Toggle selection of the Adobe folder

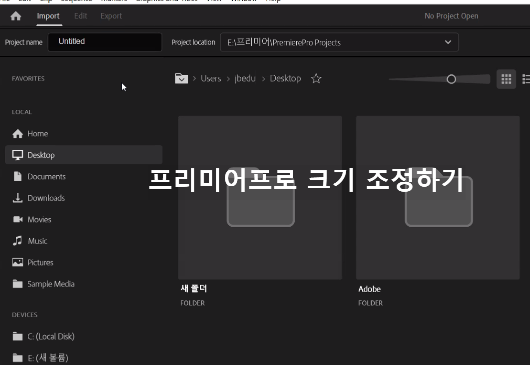click(x=438, y=197)
